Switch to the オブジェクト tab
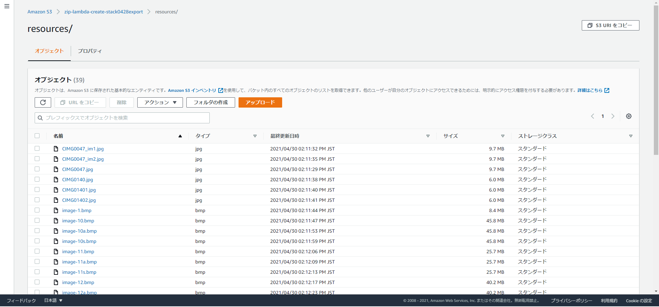Image resolution: width=659 pixels, height=307 pixels. pos(49,51)
